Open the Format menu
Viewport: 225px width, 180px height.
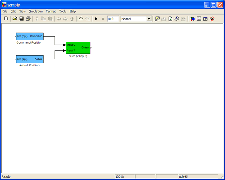pyautogui.click(x=51, y=11)
